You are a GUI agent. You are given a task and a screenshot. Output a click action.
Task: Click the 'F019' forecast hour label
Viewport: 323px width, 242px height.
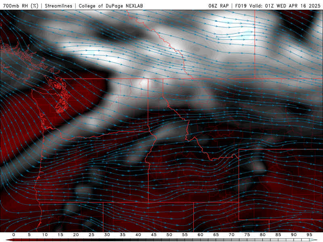pos(241,6)
